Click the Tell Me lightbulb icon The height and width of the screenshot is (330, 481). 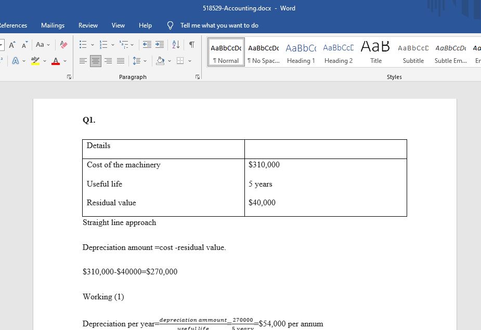point(170,25)
